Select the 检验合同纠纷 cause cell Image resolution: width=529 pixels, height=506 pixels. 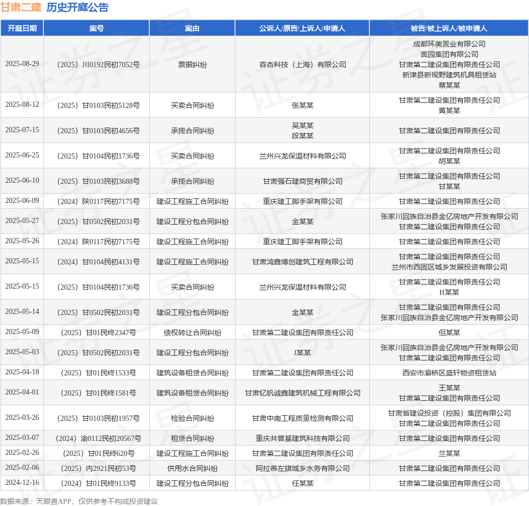(x=192, y=418)
